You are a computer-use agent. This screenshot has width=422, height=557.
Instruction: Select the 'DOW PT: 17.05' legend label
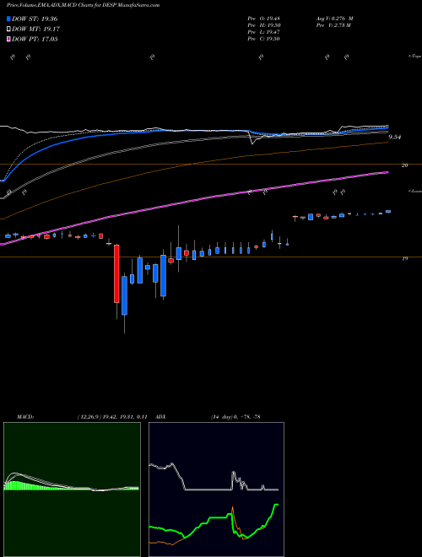click(35, 40)
